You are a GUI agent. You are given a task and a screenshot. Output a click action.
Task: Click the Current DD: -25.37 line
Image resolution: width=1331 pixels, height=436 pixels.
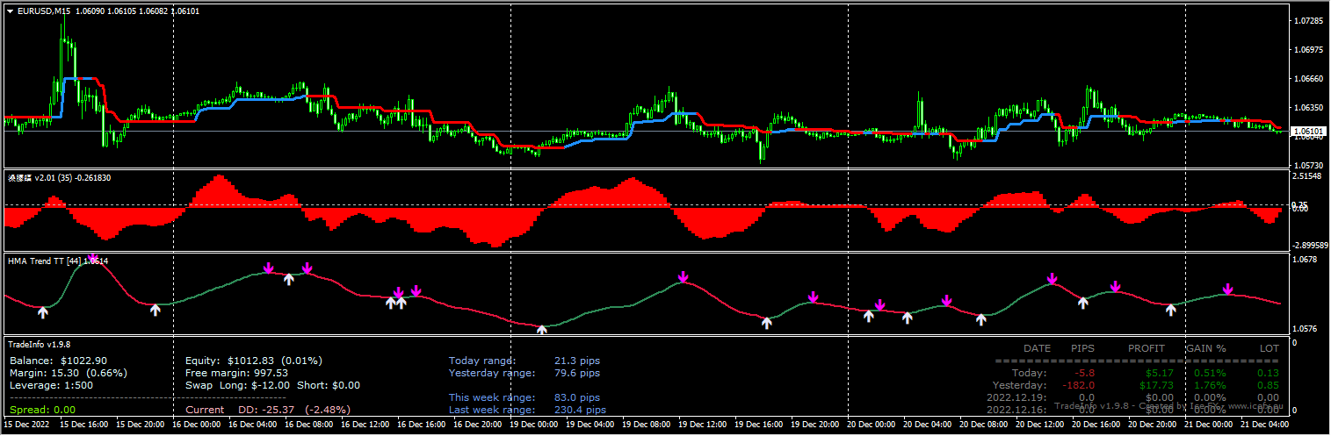268,410
